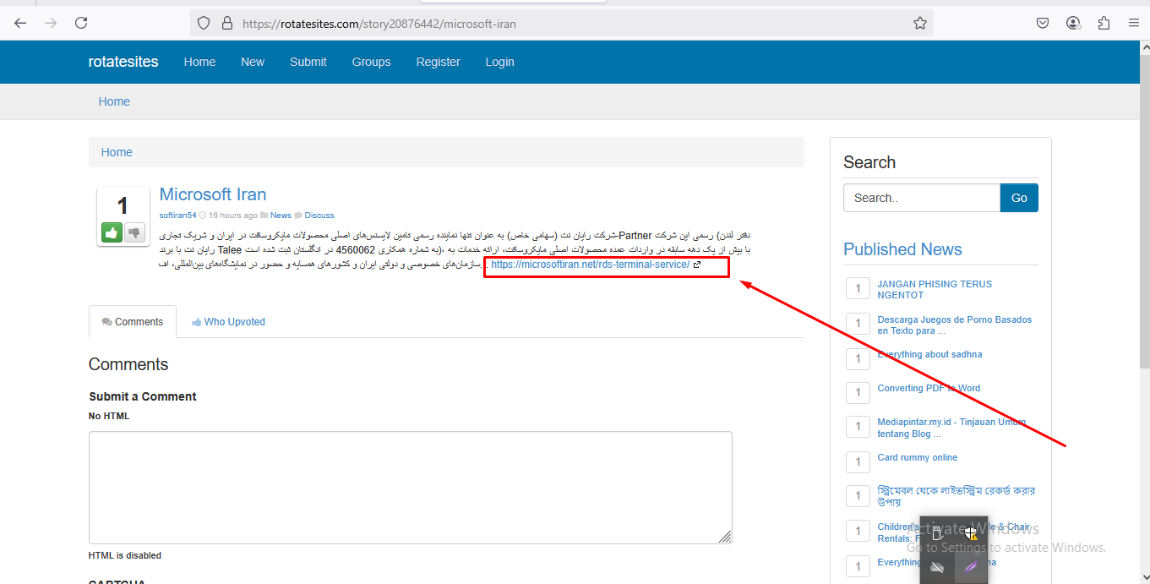Upvote the Microsoft Iran story
This screenshot has height=584, width=1150.
[x=112, y=232]
